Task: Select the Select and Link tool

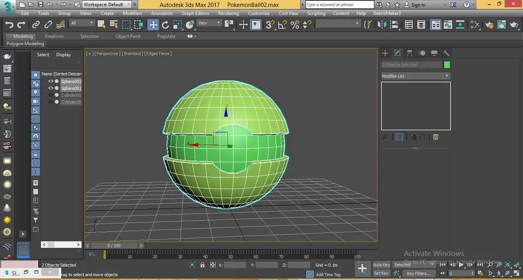Action: [36, 25]
